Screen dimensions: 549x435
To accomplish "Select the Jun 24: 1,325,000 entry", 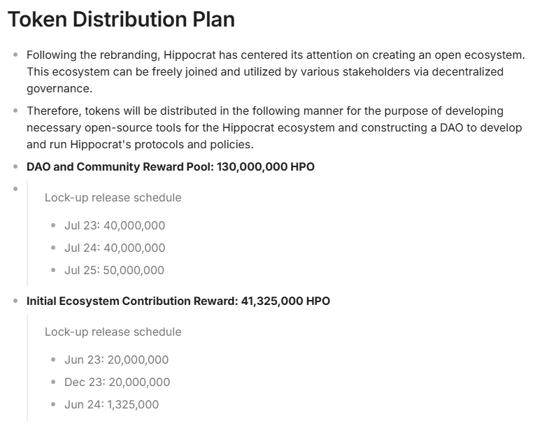I will click(x=112, y=405).
